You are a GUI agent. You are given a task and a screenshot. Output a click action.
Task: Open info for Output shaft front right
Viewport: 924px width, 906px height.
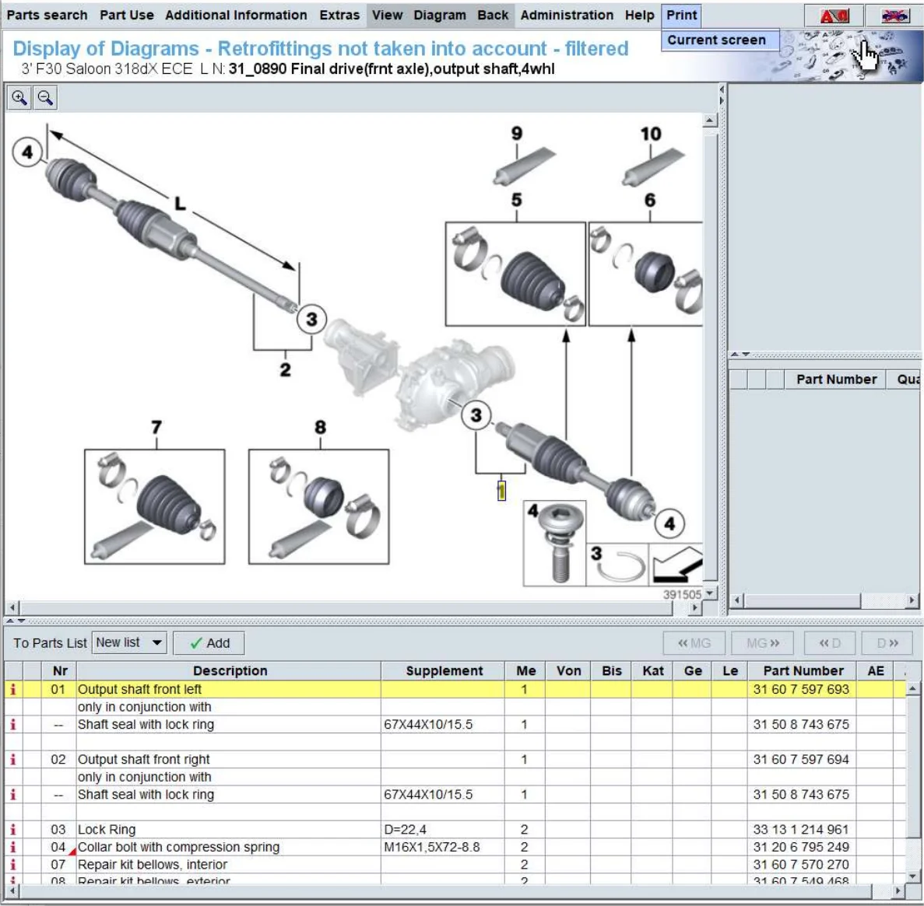(x=13, y=759)
